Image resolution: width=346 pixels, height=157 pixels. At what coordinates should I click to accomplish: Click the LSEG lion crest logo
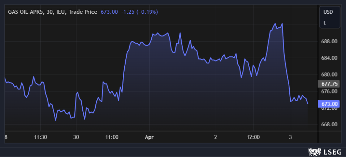[x=315, y=152]
